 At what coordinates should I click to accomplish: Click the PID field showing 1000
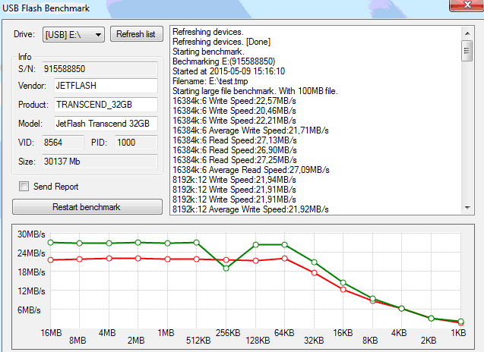tap(135, 142)
